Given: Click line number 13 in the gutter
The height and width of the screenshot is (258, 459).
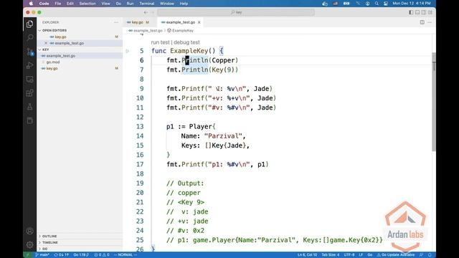Looking at the screenshot, I should [140, 126].
